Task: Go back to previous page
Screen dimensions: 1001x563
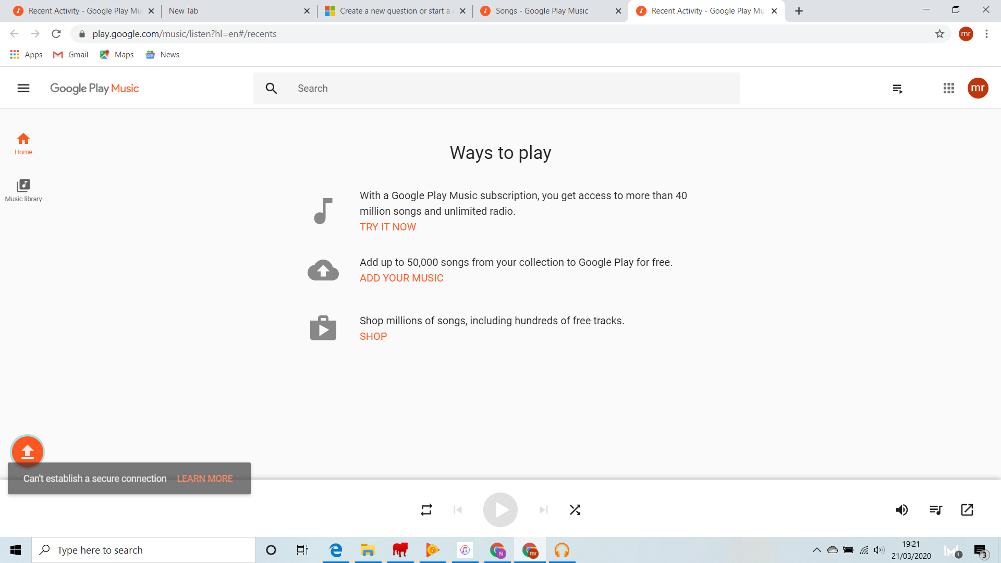Action: click(x=14, y=34)
